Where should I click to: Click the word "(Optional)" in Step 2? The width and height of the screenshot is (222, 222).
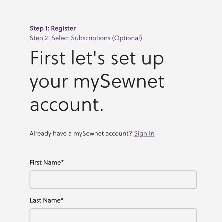[x=127, y=38]
